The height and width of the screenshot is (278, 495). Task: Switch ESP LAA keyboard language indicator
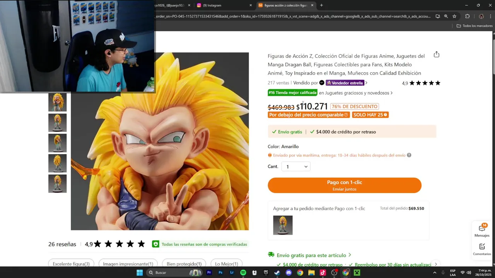click(x=453, y=273)
